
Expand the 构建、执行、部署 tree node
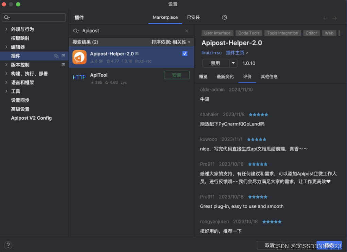pos(6,73)
